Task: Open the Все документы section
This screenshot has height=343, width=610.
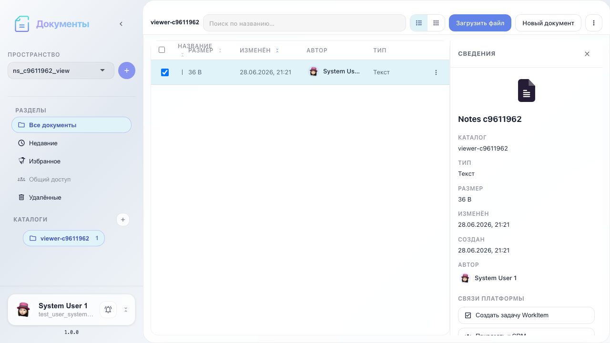Action: coord(71,125)
